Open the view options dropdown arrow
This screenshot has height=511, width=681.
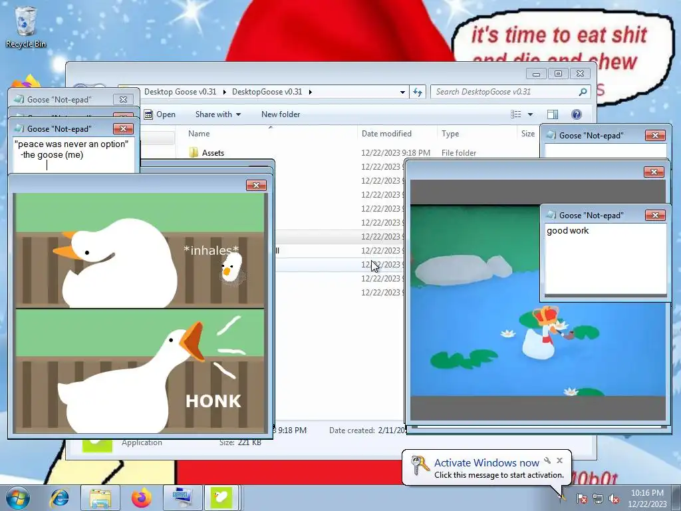530,114
